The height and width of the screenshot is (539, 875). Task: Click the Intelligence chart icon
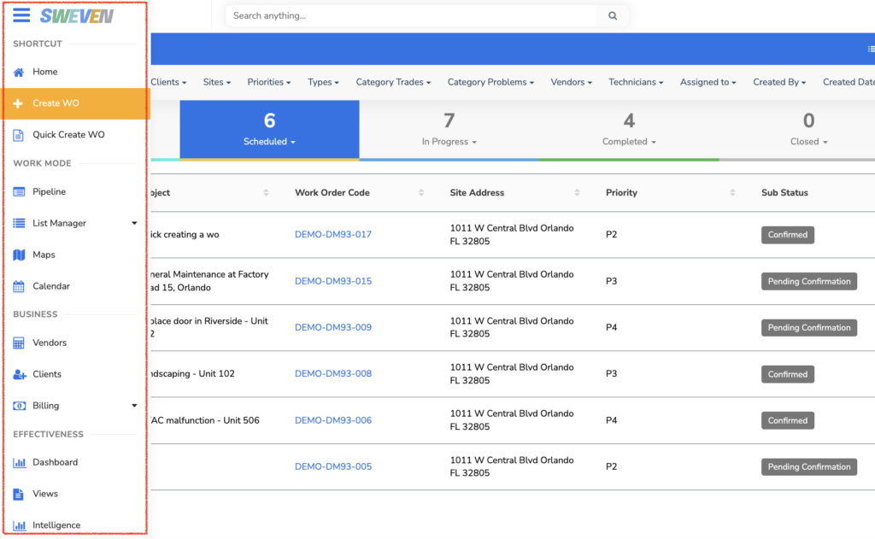pos(20,525)
